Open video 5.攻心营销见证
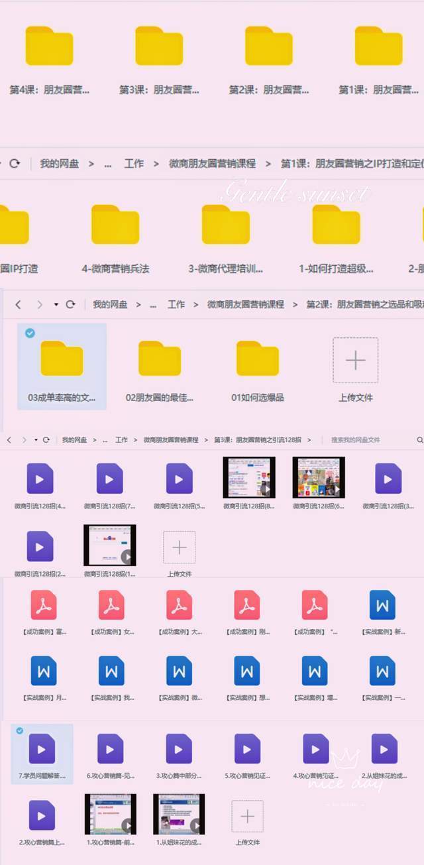This screenshot has width=424, height=865. coord(247,750)
